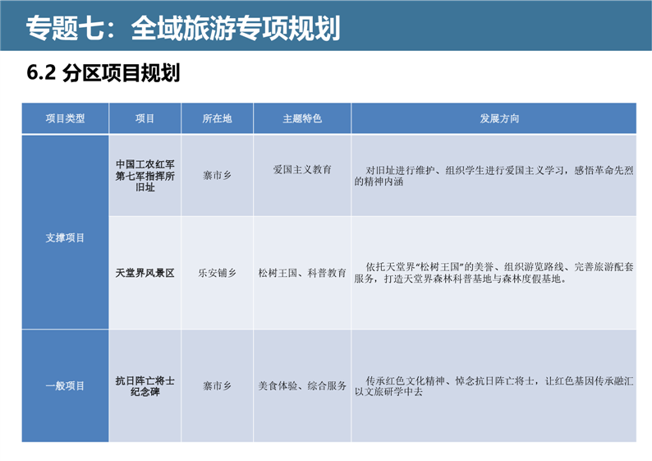Click the theme cell 松树王国、科普教育
This screenshot has height=461, width=652.
(302, 273)
